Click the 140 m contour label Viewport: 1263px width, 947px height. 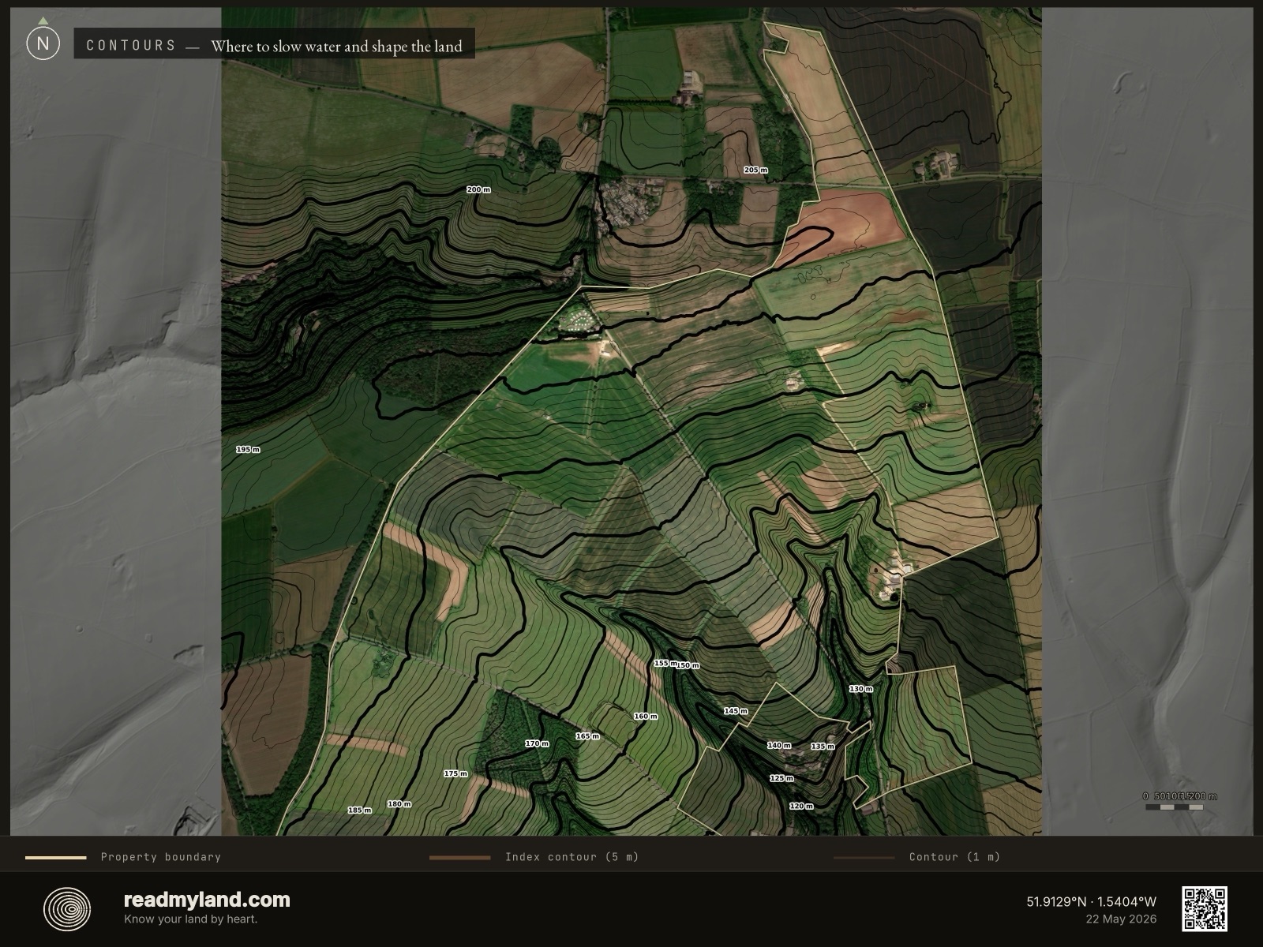(x=779, y=745)
